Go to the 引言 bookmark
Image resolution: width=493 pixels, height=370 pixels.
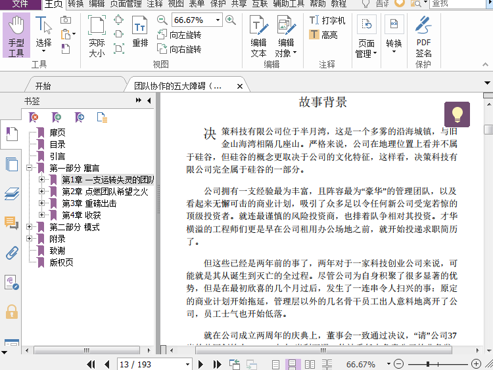click(x=58, y=156)
